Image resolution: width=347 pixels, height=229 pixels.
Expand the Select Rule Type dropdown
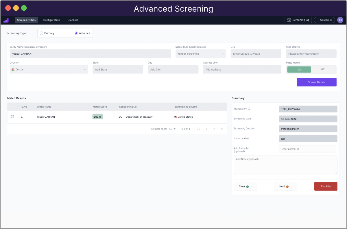201,53
